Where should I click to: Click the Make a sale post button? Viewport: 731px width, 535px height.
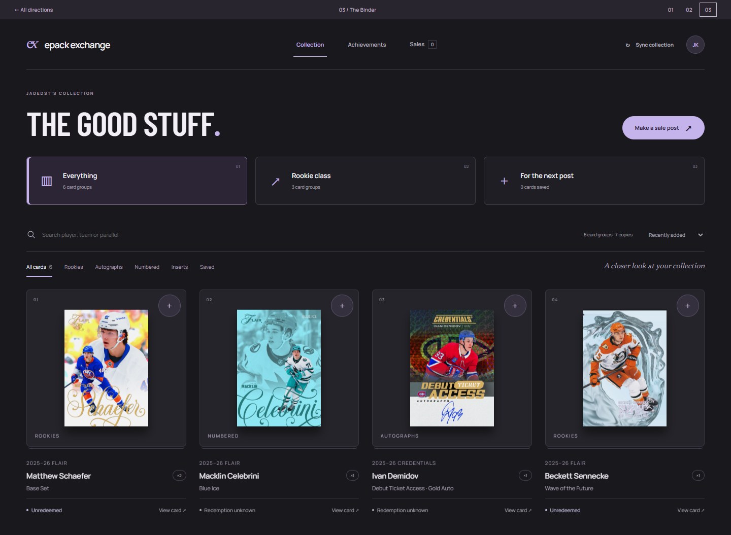point(663,128)
